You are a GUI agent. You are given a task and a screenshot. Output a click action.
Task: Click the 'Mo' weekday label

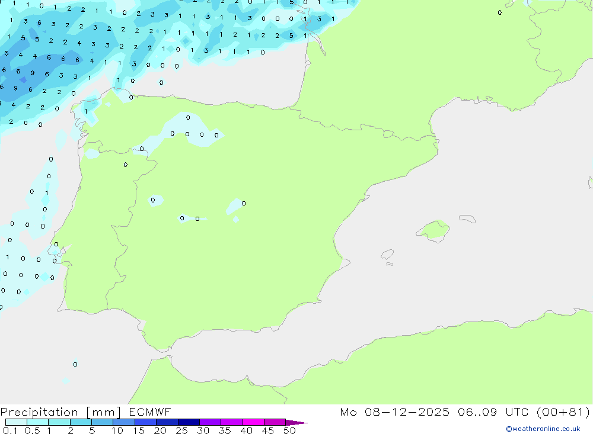click(x=348, y=412)
